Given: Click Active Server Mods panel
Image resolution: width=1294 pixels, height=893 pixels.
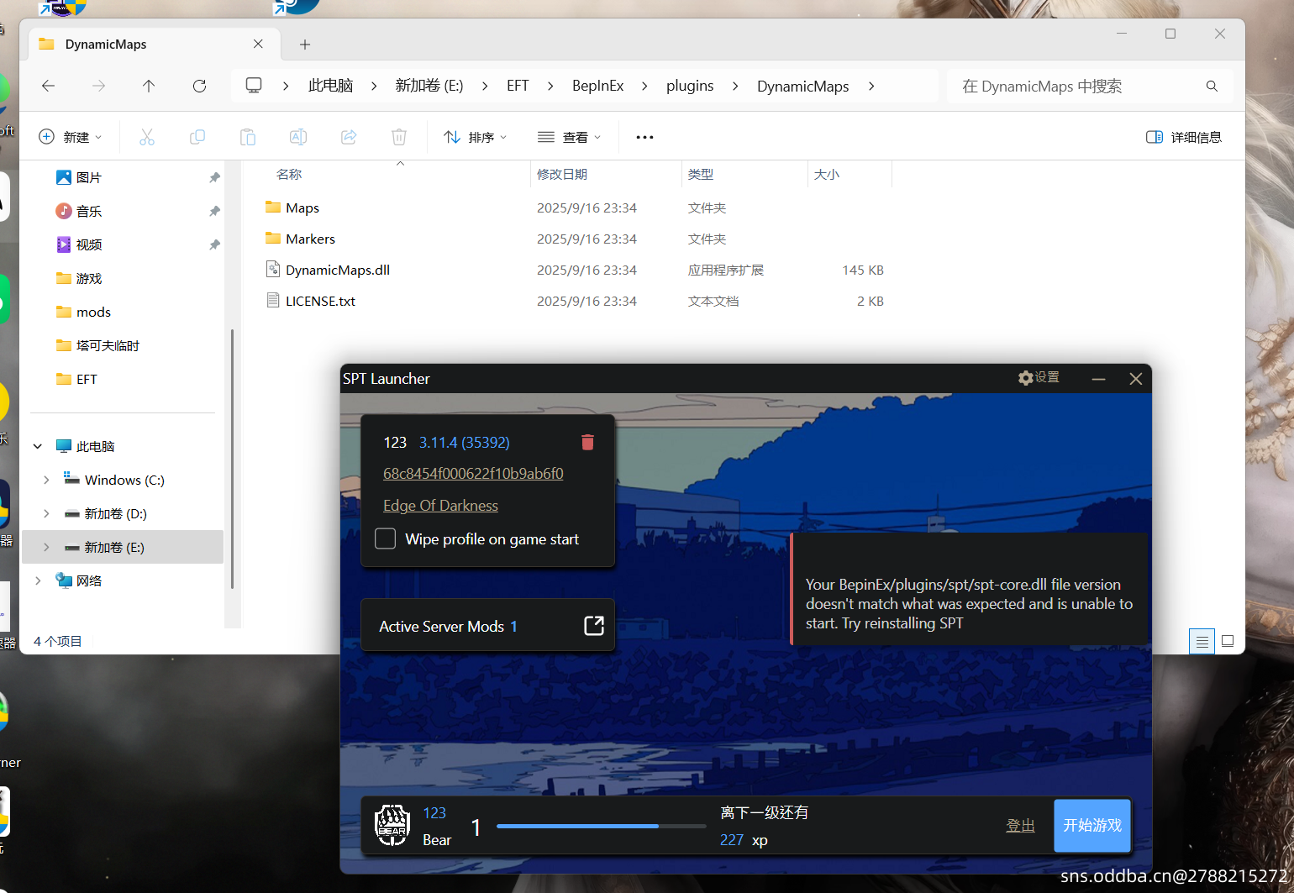Looking at the screenshot, I should coord(487,625).
